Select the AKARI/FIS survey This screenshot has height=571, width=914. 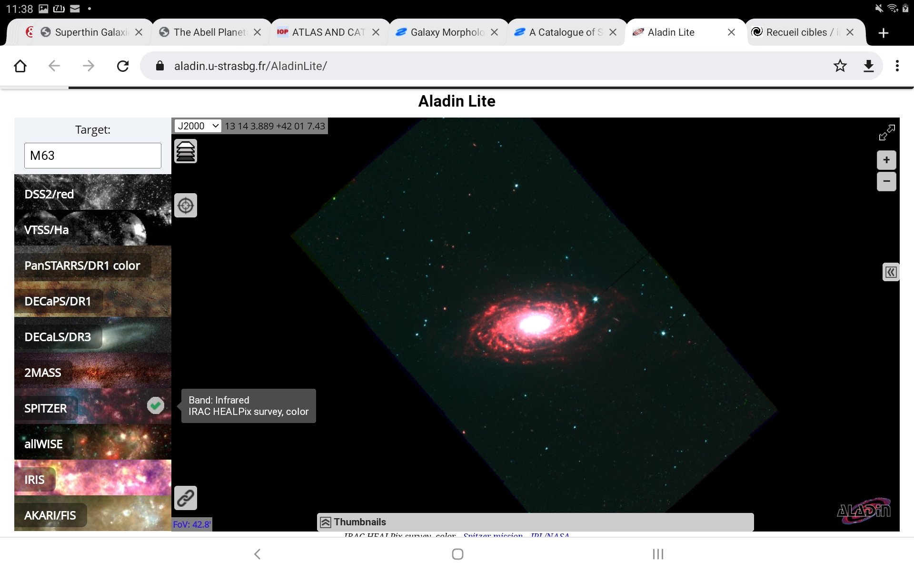[93, 513]
